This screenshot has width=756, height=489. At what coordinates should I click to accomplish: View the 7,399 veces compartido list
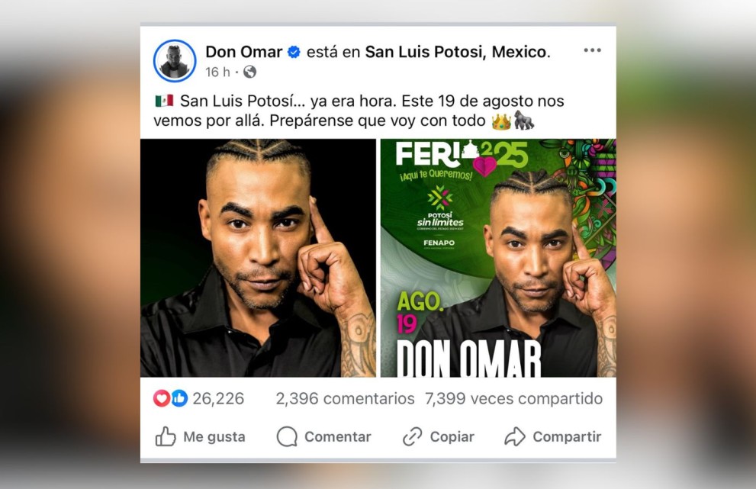[x=513, y=399]
